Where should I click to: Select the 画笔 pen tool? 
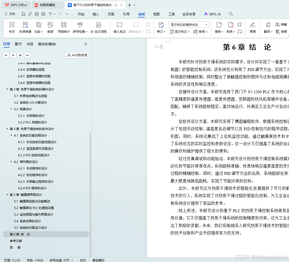[253, 27]
